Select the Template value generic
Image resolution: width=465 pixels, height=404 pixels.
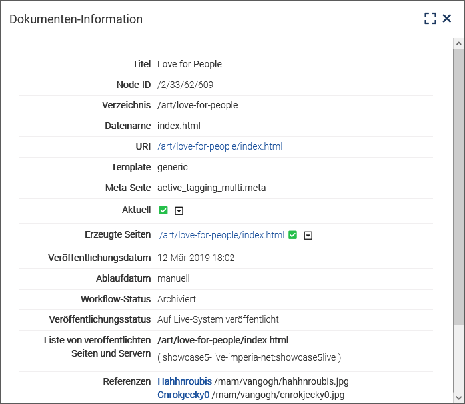tap(173, 167)
